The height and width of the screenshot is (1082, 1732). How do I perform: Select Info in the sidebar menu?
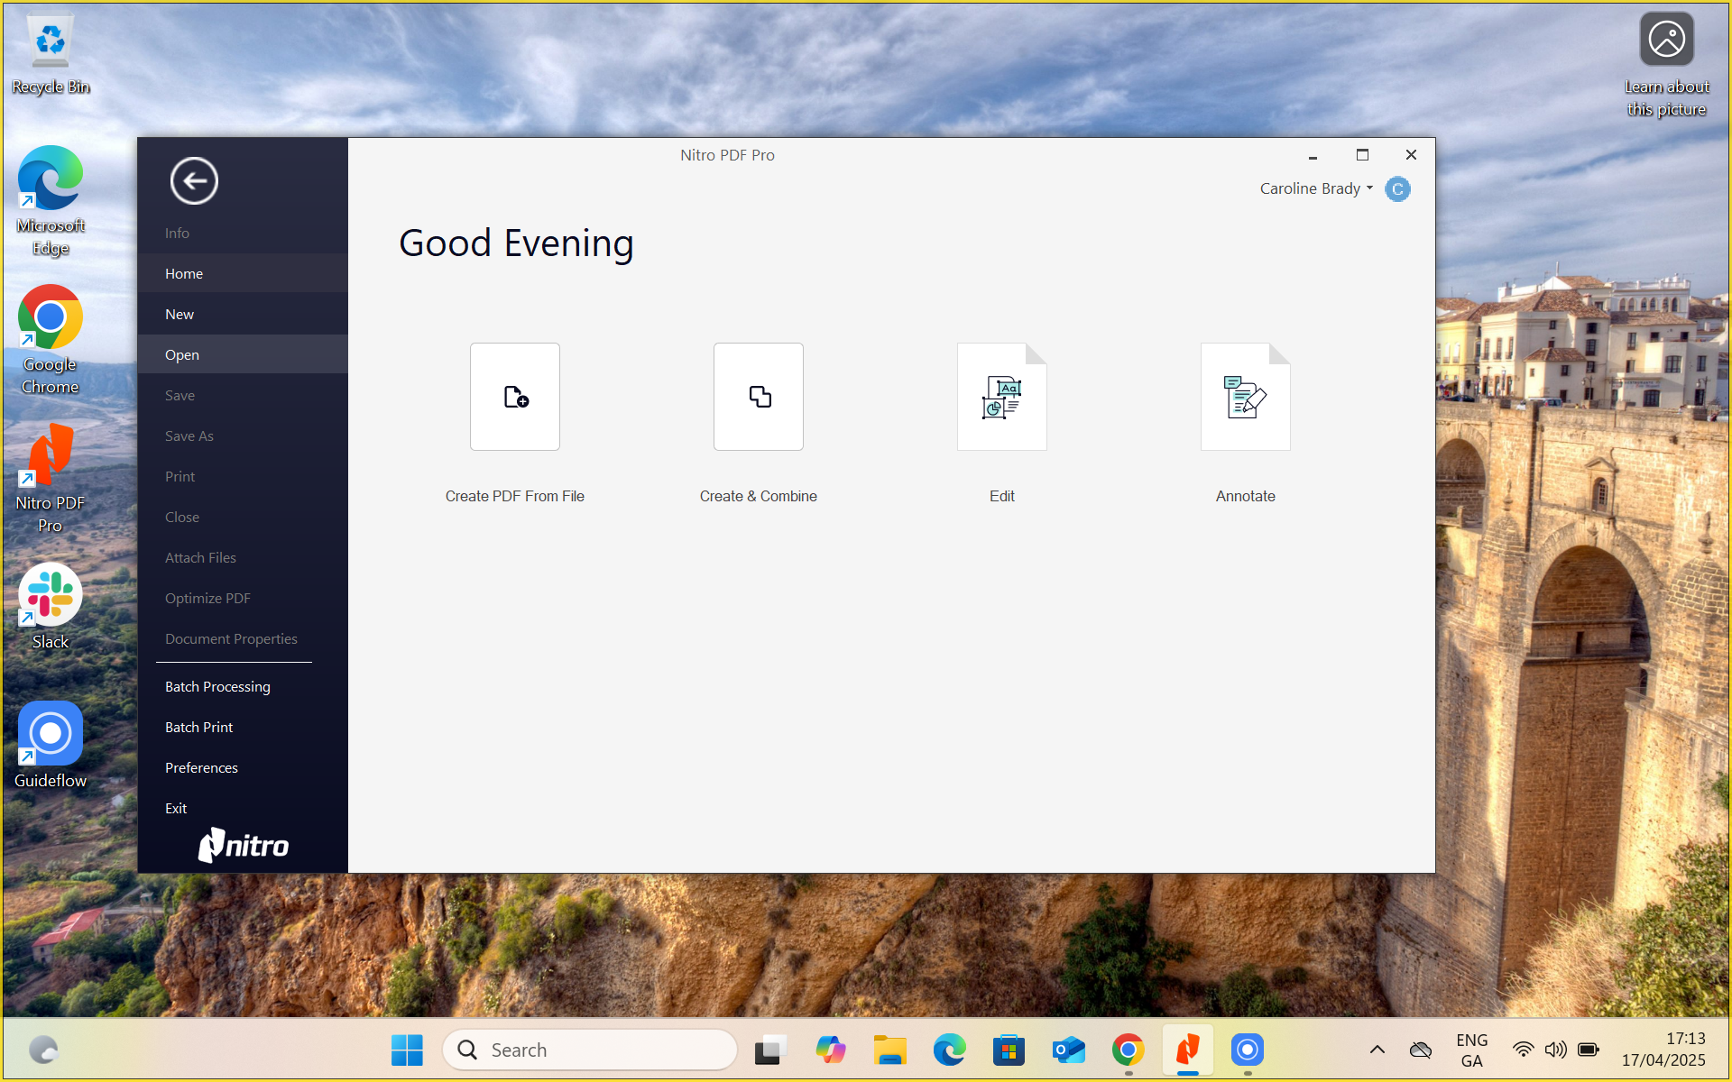[243, 233]
